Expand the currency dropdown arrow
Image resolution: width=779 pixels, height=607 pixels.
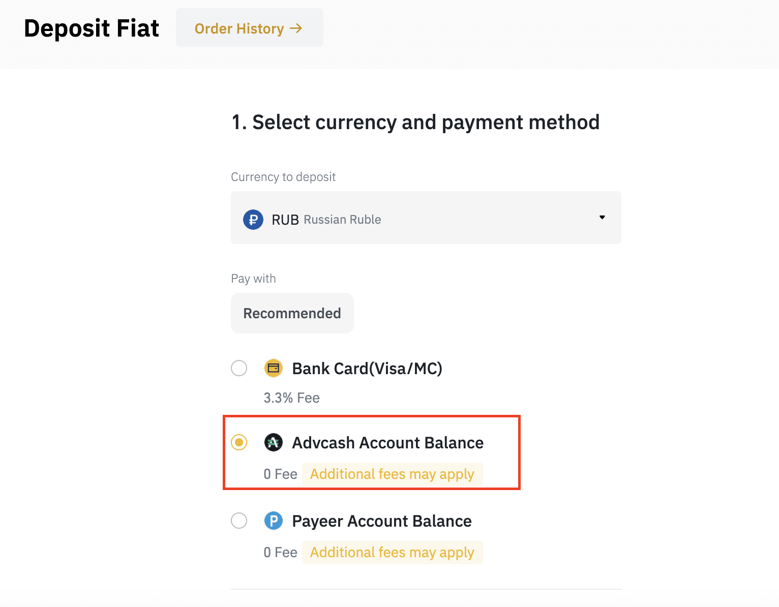[x=602, y=218]
